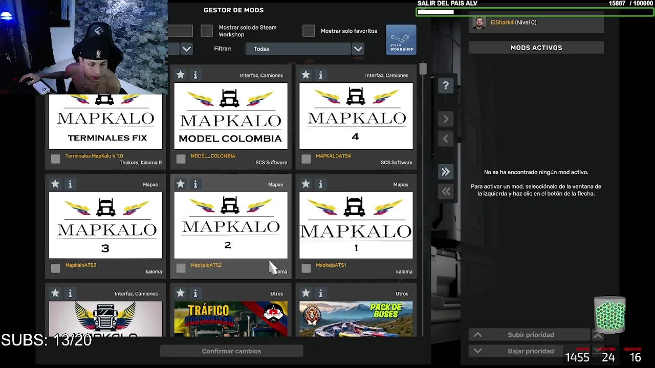Screen dimensions: 655x368
Task: Select the Pack de Buses thumbnail
Action: point(356,319)
